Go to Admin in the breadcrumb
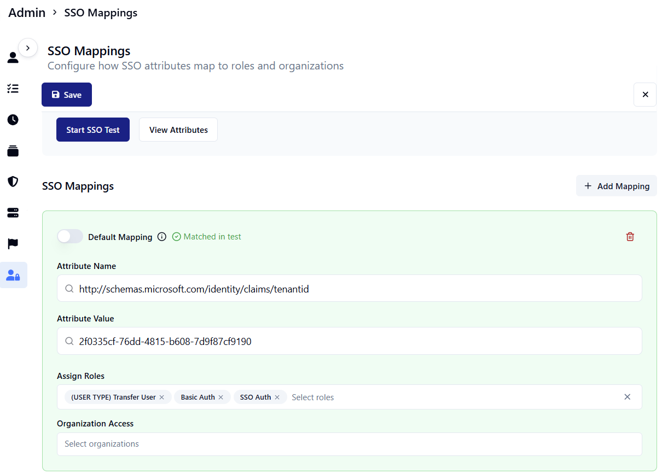Viewport: 662px width, 474px height. coord(27,13)
